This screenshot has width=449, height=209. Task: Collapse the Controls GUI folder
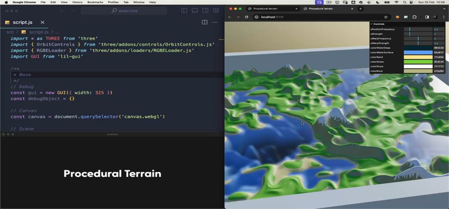[x=408, y=24]
